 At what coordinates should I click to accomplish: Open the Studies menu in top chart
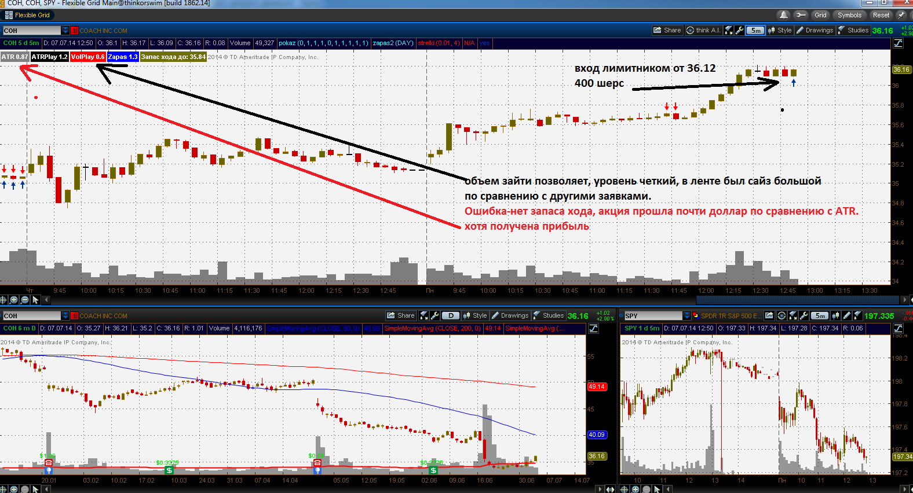click(x=853, y=30)
